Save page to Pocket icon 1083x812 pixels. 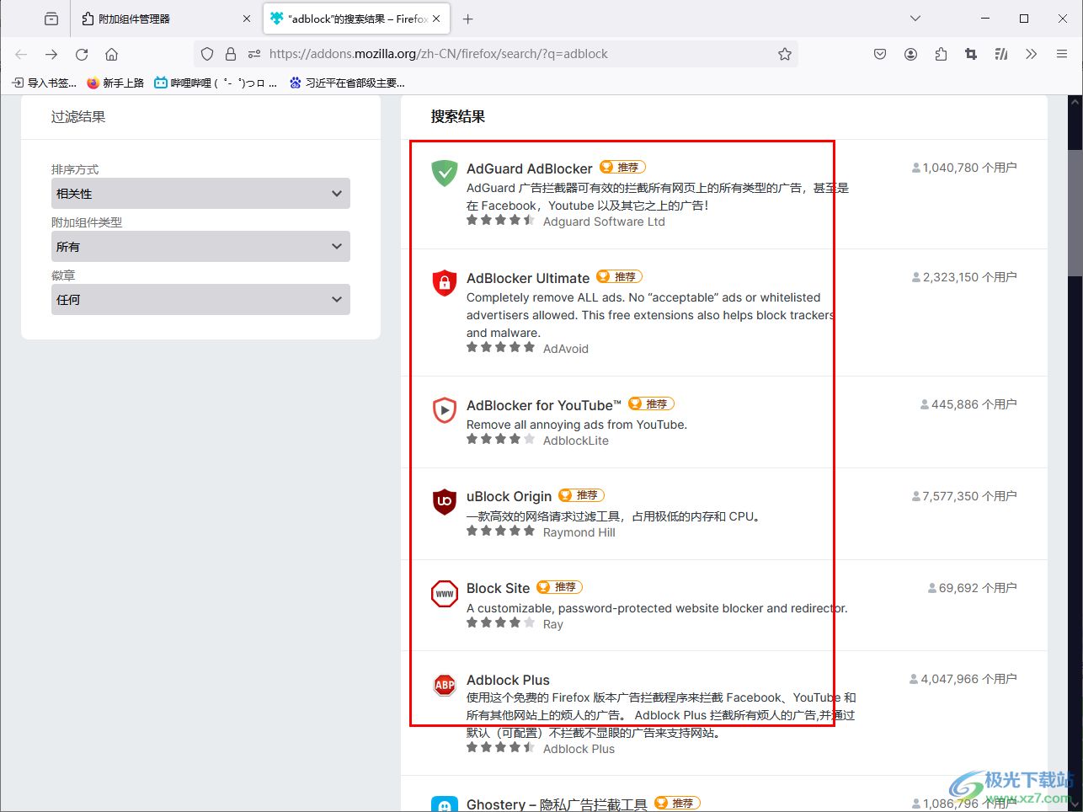tap(880, 54)
